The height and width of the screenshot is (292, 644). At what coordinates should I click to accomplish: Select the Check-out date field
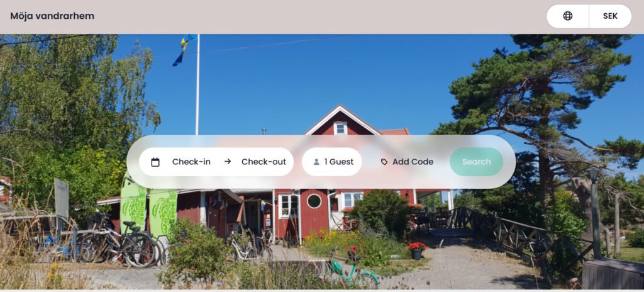point(264,162)
